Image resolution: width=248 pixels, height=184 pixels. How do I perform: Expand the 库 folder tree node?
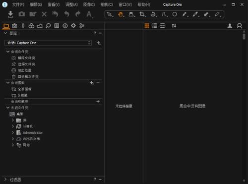click(13, 120)
